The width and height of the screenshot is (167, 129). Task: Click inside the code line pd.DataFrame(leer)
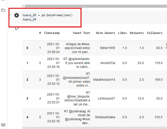57,15
